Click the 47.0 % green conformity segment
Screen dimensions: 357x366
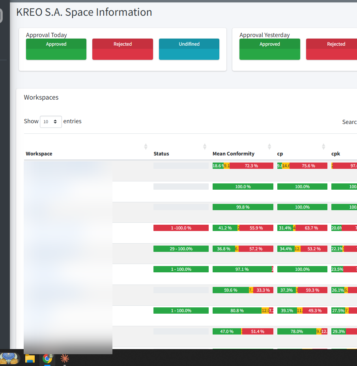[x=227, y=331]
